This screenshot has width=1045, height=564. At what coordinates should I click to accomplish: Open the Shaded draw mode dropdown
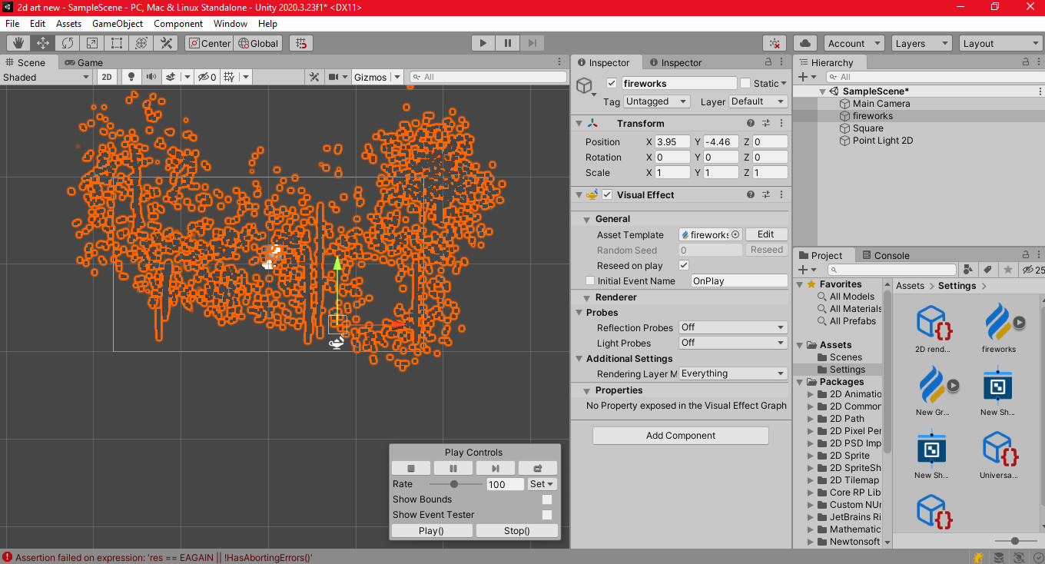click(x=46, y=77)
